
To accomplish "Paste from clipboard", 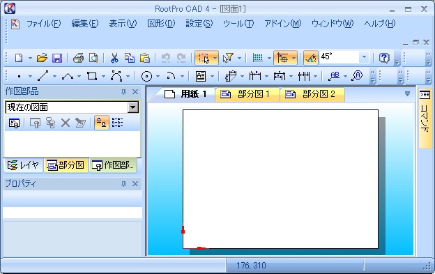I will click(x=145, y=58).
